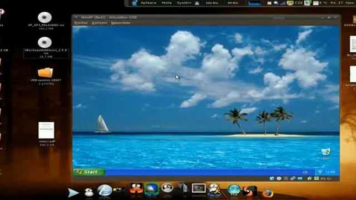Click the network adapter indicator in VirtualBox status bar
Image resolution: width=356 pixels, height=200 pixels.
pos(293,179)
